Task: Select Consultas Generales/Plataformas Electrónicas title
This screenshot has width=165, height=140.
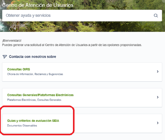Action: pyautogui.click(x=40, y=95)
